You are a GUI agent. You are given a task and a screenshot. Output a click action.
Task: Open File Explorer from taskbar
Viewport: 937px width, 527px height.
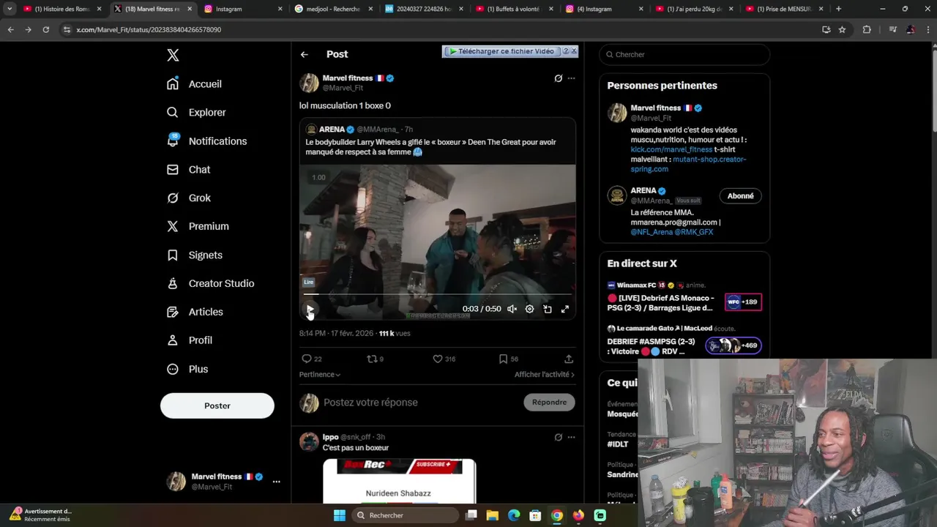pyautogui.click(x=492, y=515)
